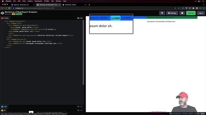Open the View menu
The image size is (206, 115).
pos(24,1)
